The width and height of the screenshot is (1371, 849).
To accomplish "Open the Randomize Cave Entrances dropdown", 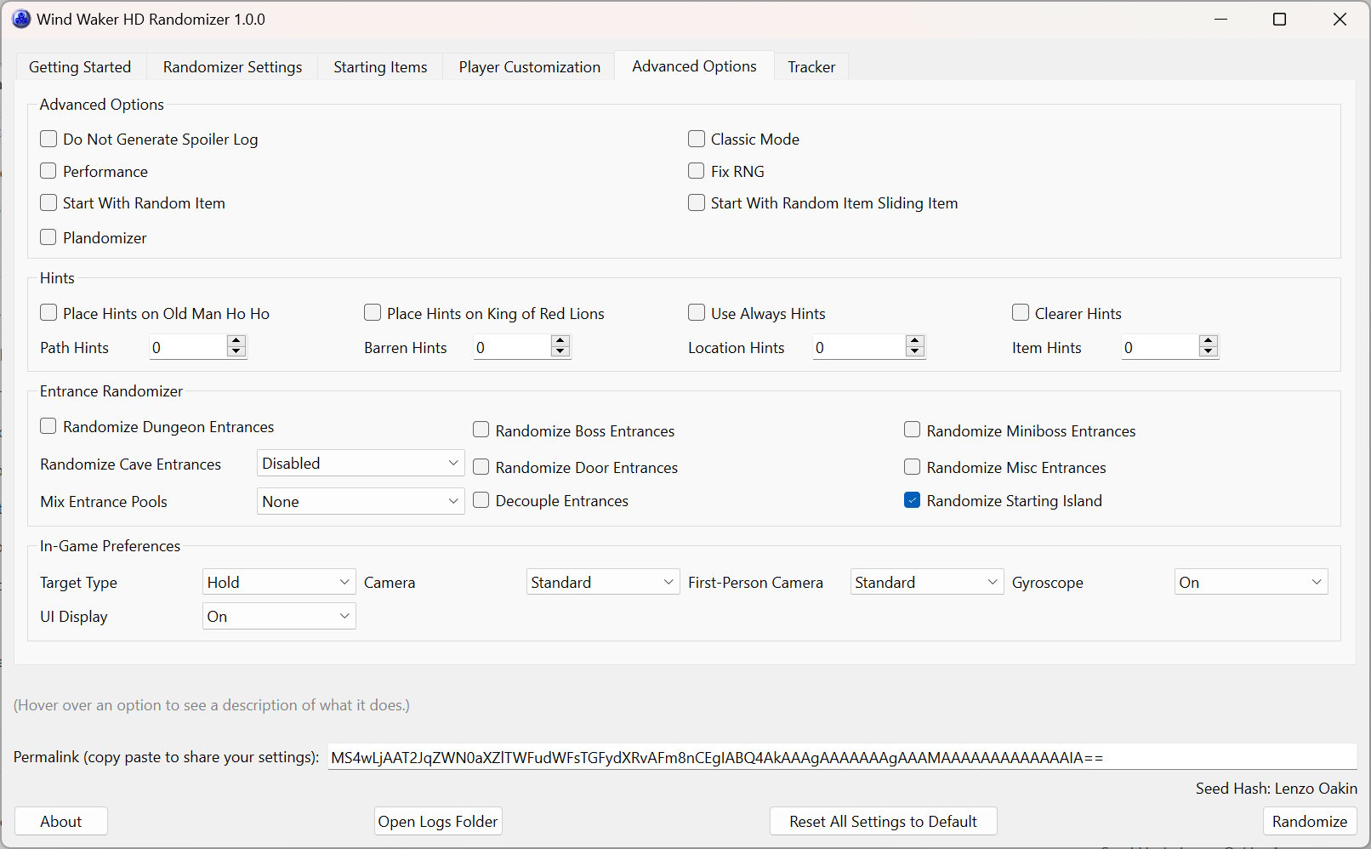I will 361,464.
